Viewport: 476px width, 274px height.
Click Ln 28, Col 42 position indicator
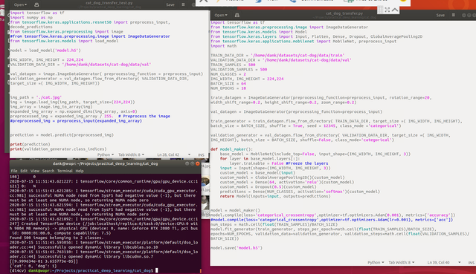click(168, 154)
